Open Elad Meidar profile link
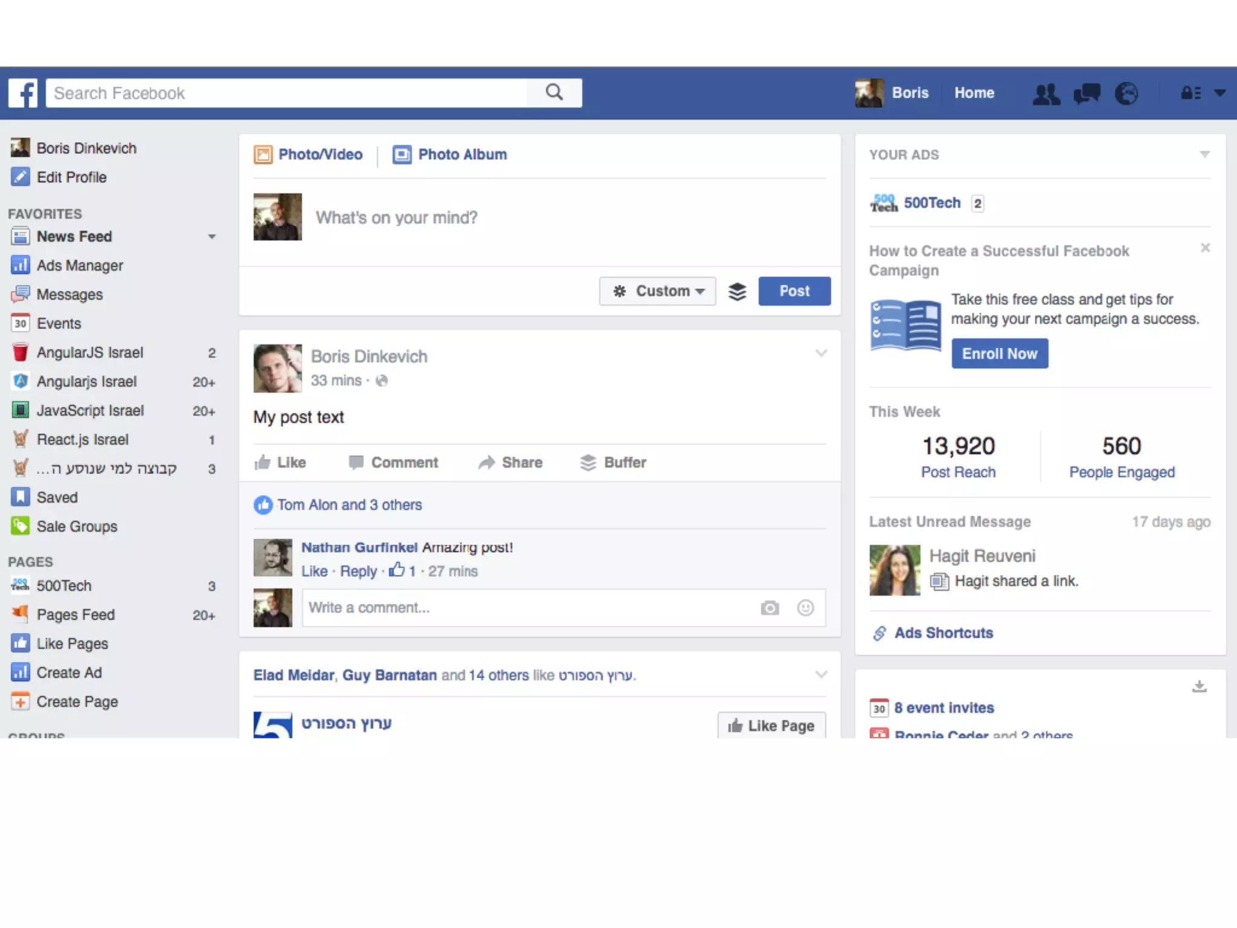Image resolution: width=1237 pixels, height=928 pixels. pyautogui.click(x=294, y=675)
